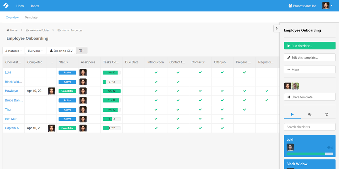Click Edit this template button
This screenshot has width=339, height=169.
(310, 57)
